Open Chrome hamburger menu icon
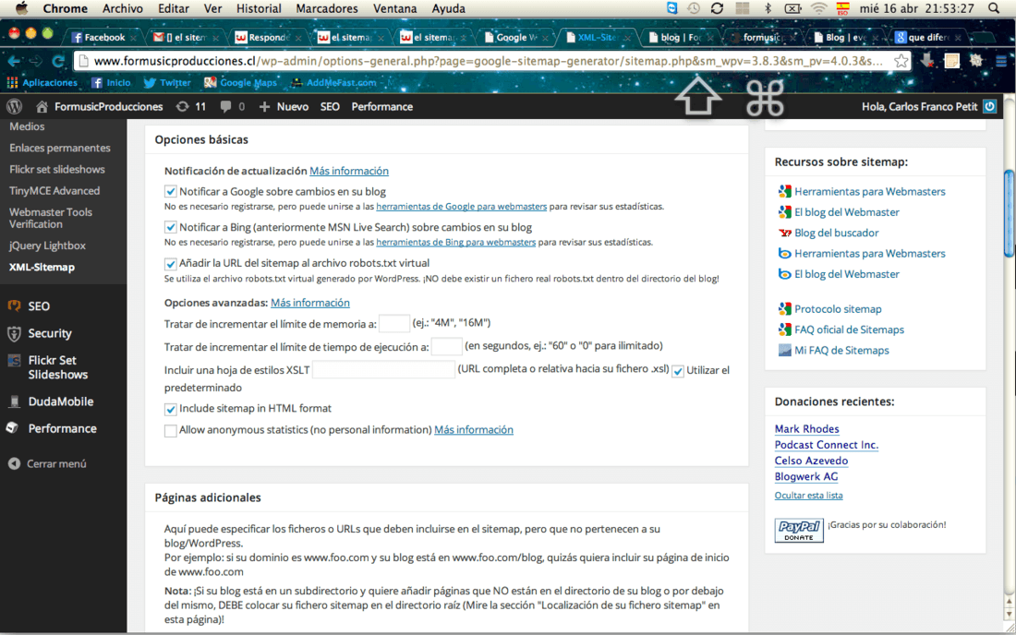This screenshot has width=1016, height=635. pos(1001,61)
